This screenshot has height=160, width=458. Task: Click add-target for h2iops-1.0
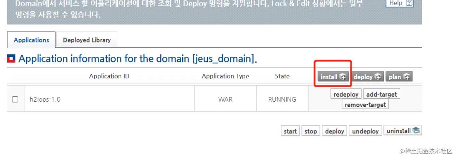point(381,94)
